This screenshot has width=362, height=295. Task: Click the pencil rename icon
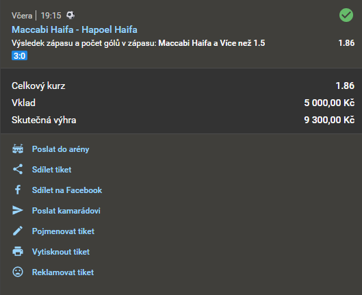click(18, 231)
